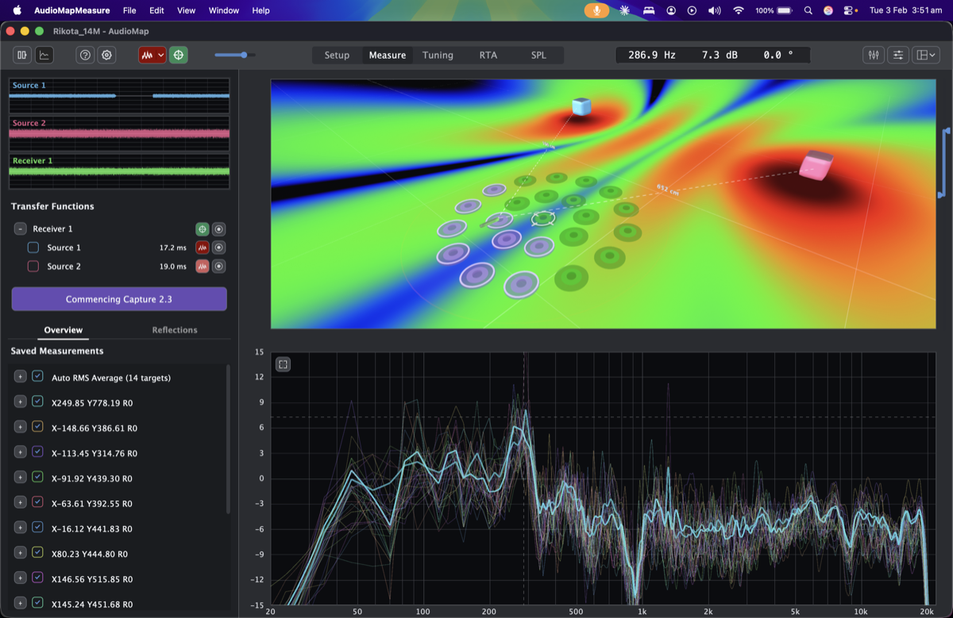The image size is (953, 618).
Task: Click the blue vertical slider beside 3D view
Action: click(x=945, y=162)
